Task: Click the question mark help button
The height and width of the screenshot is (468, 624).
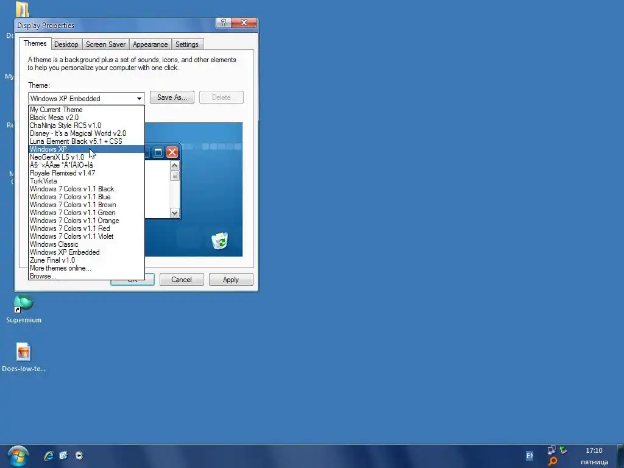Action: [223, 23]
